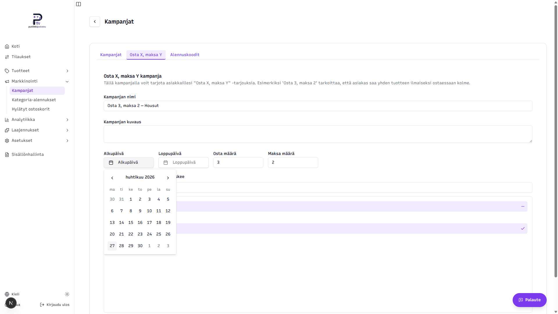Click Kirjaudu ulos to log out
Screen dimensions: 558x314
point(55,305)
